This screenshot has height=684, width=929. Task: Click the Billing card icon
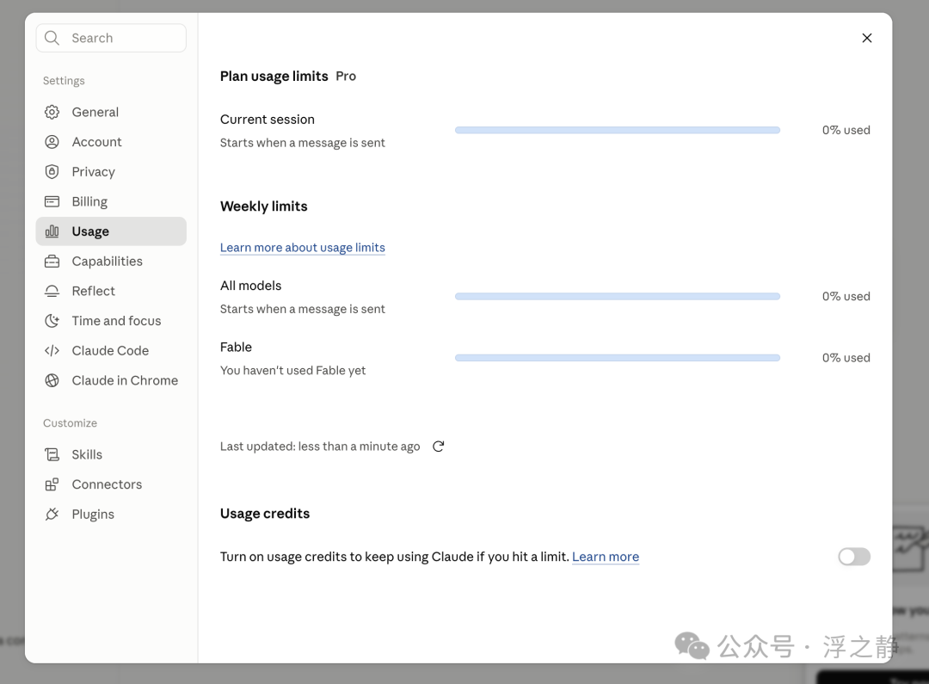coord(52,201)
